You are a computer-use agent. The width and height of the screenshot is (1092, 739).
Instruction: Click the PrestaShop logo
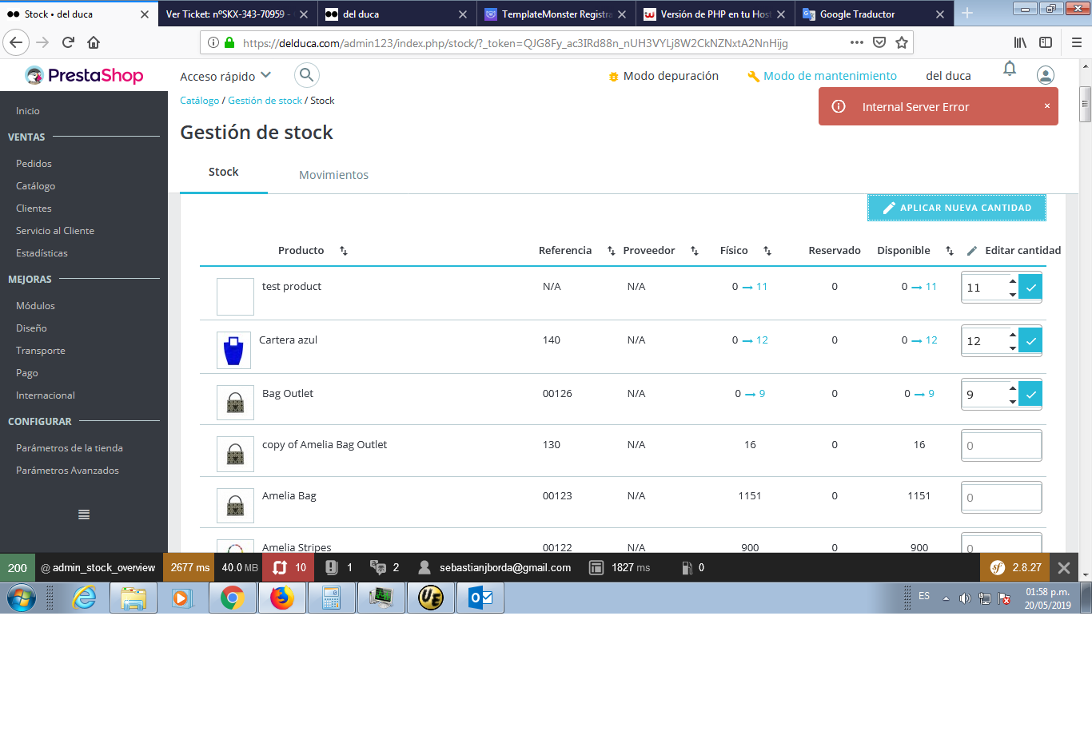click(x=84, y=75)
